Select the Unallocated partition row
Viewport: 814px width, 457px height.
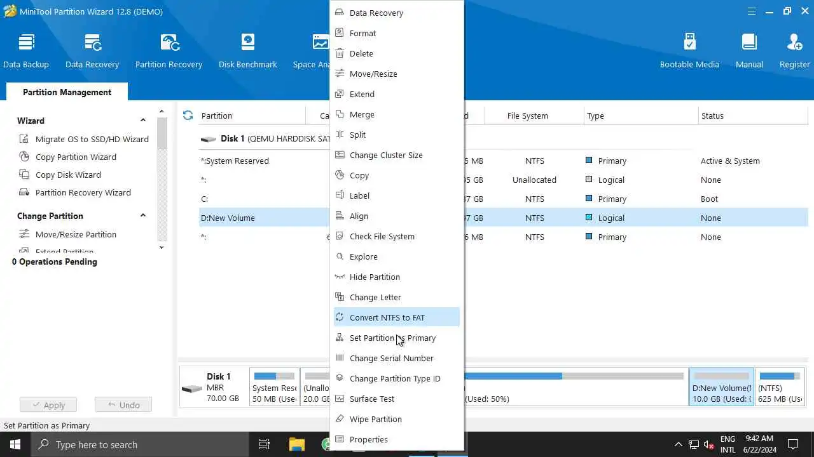[x=504, y=180]
